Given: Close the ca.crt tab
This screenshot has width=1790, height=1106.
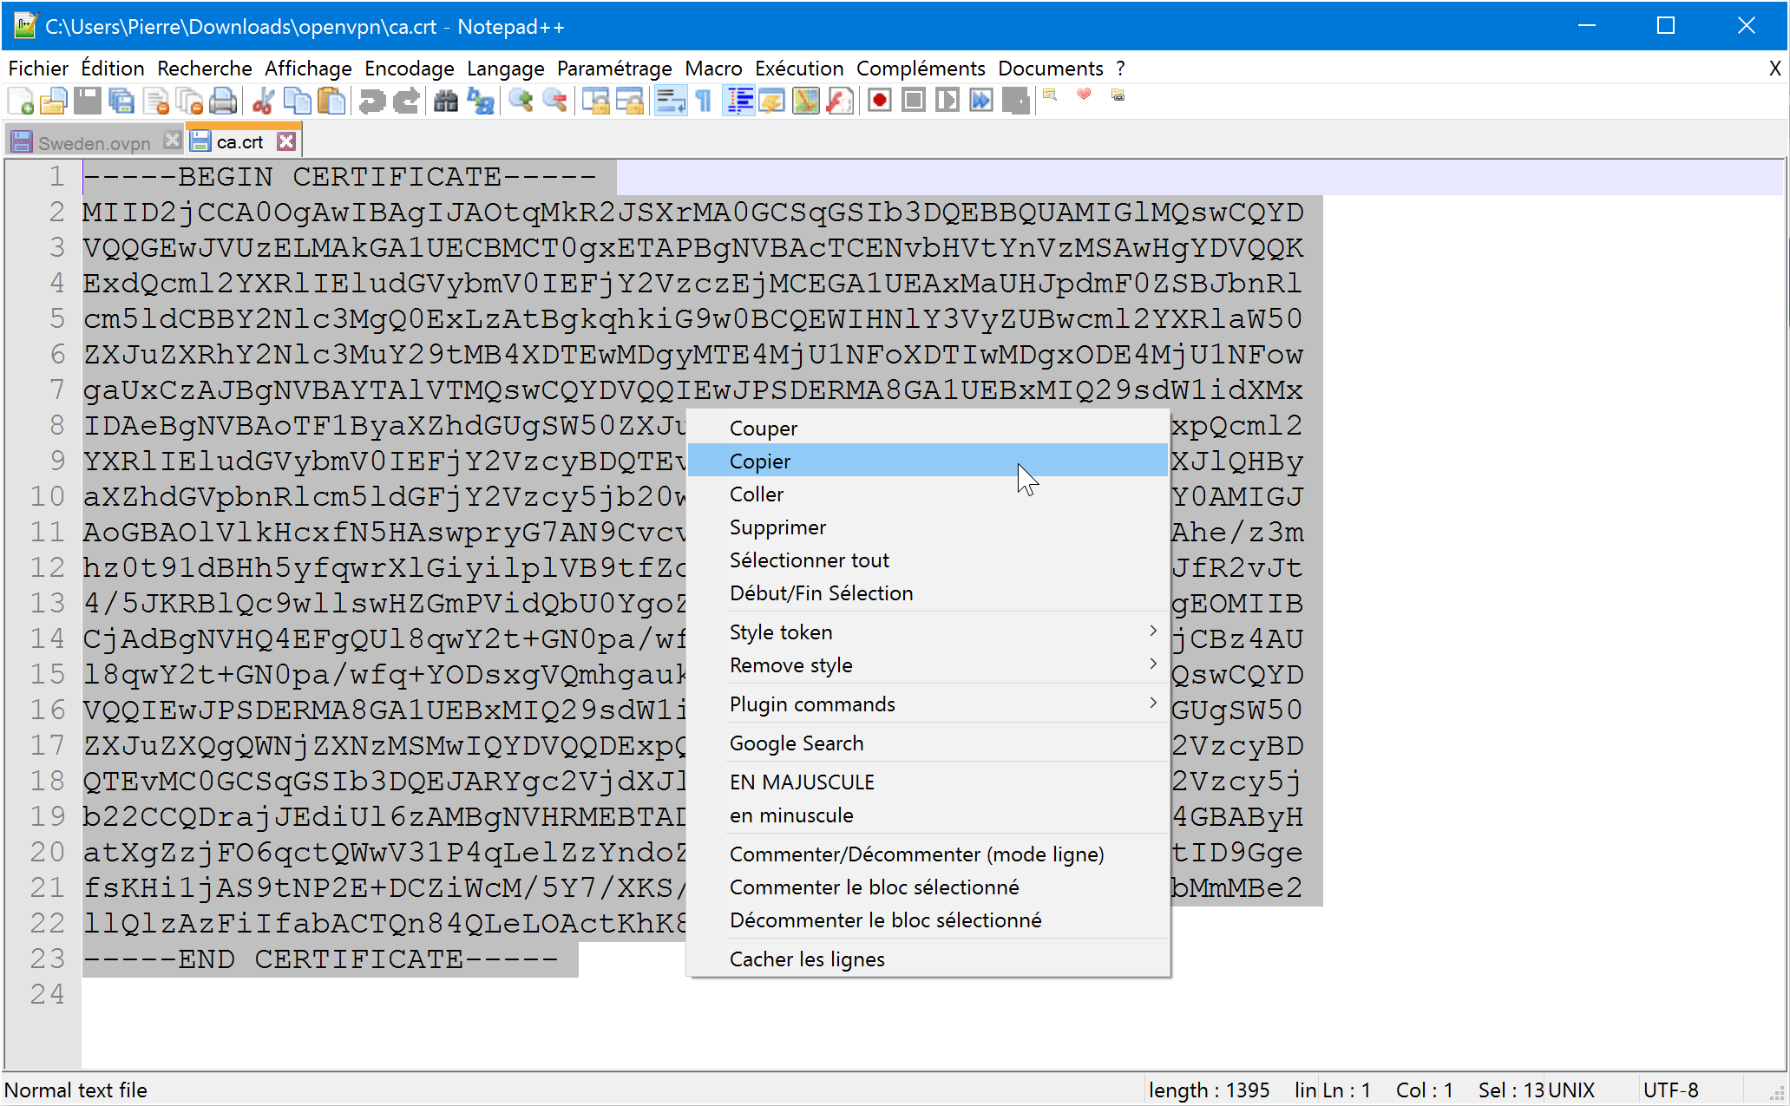Looking at the screenshot, I should point(286,141).
